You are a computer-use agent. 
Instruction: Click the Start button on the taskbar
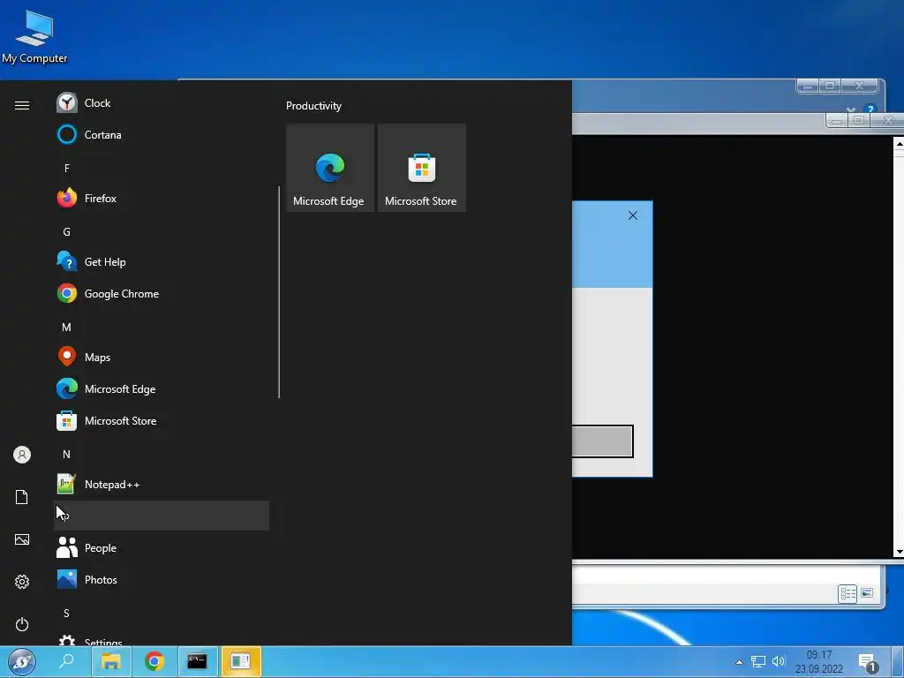pyautogui.click(x=22, y=661)
